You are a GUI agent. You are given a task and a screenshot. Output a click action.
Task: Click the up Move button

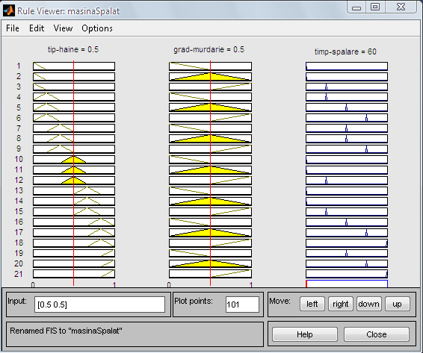tap(397, 304)
